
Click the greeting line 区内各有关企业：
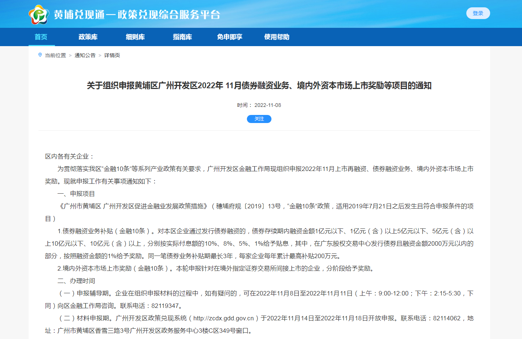click(70, 156)
